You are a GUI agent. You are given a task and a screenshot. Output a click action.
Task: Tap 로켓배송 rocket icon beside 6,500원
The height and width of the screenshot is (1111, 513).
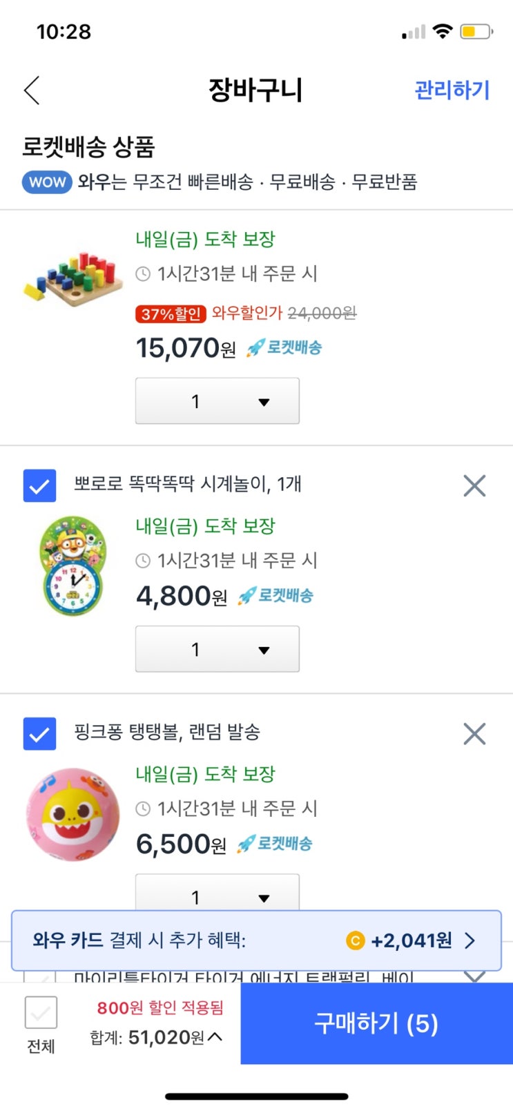tap(246, 844)
